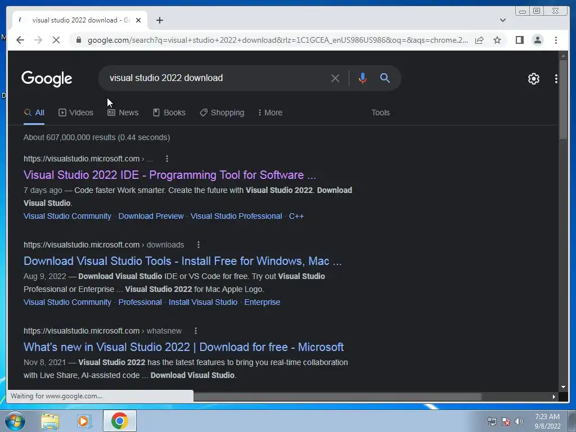Image resolution: width=576 pixels, height=432 pixels.
Task: Open the Chrome profile avatar
Action: coord(537,40)
